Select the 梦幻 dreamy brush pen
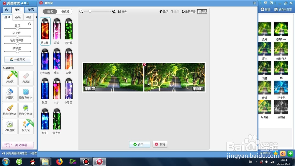295x166 pixels. coord(45,121)
